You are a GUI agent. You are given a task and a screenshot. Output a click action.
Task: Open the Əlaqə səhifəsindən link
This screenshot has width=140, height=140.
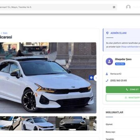click(x=130, y=47)
